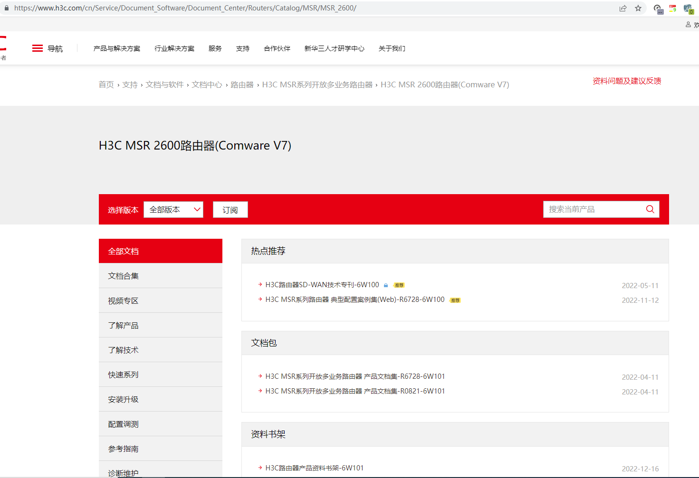Open H3C路由器产品资料书架-6W101 link

click(315, 468)
